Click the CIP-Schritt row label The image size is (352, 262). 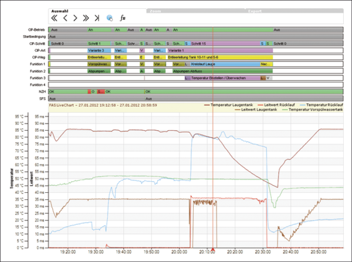point(38,43)
